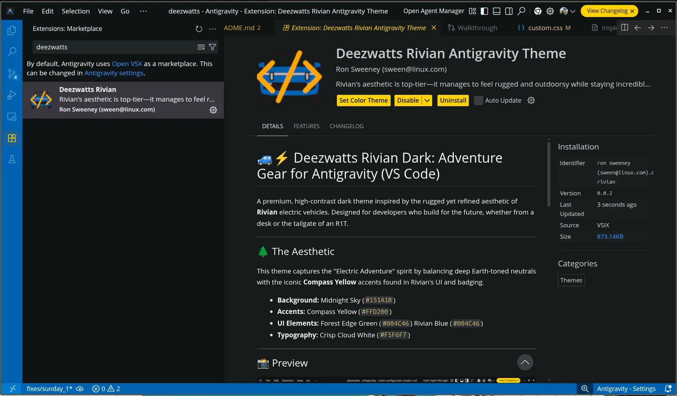Open the Chrome browser icon in title bar
Screen dimensions: 677x396
[x=538, y=11]
